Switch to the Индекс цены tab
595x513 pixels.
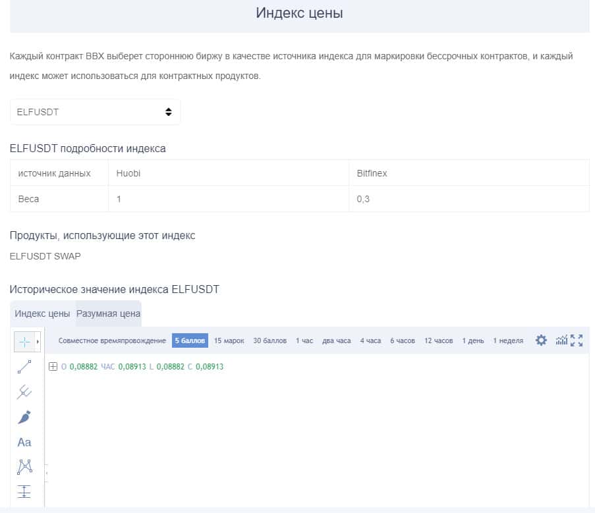(42, 313)
